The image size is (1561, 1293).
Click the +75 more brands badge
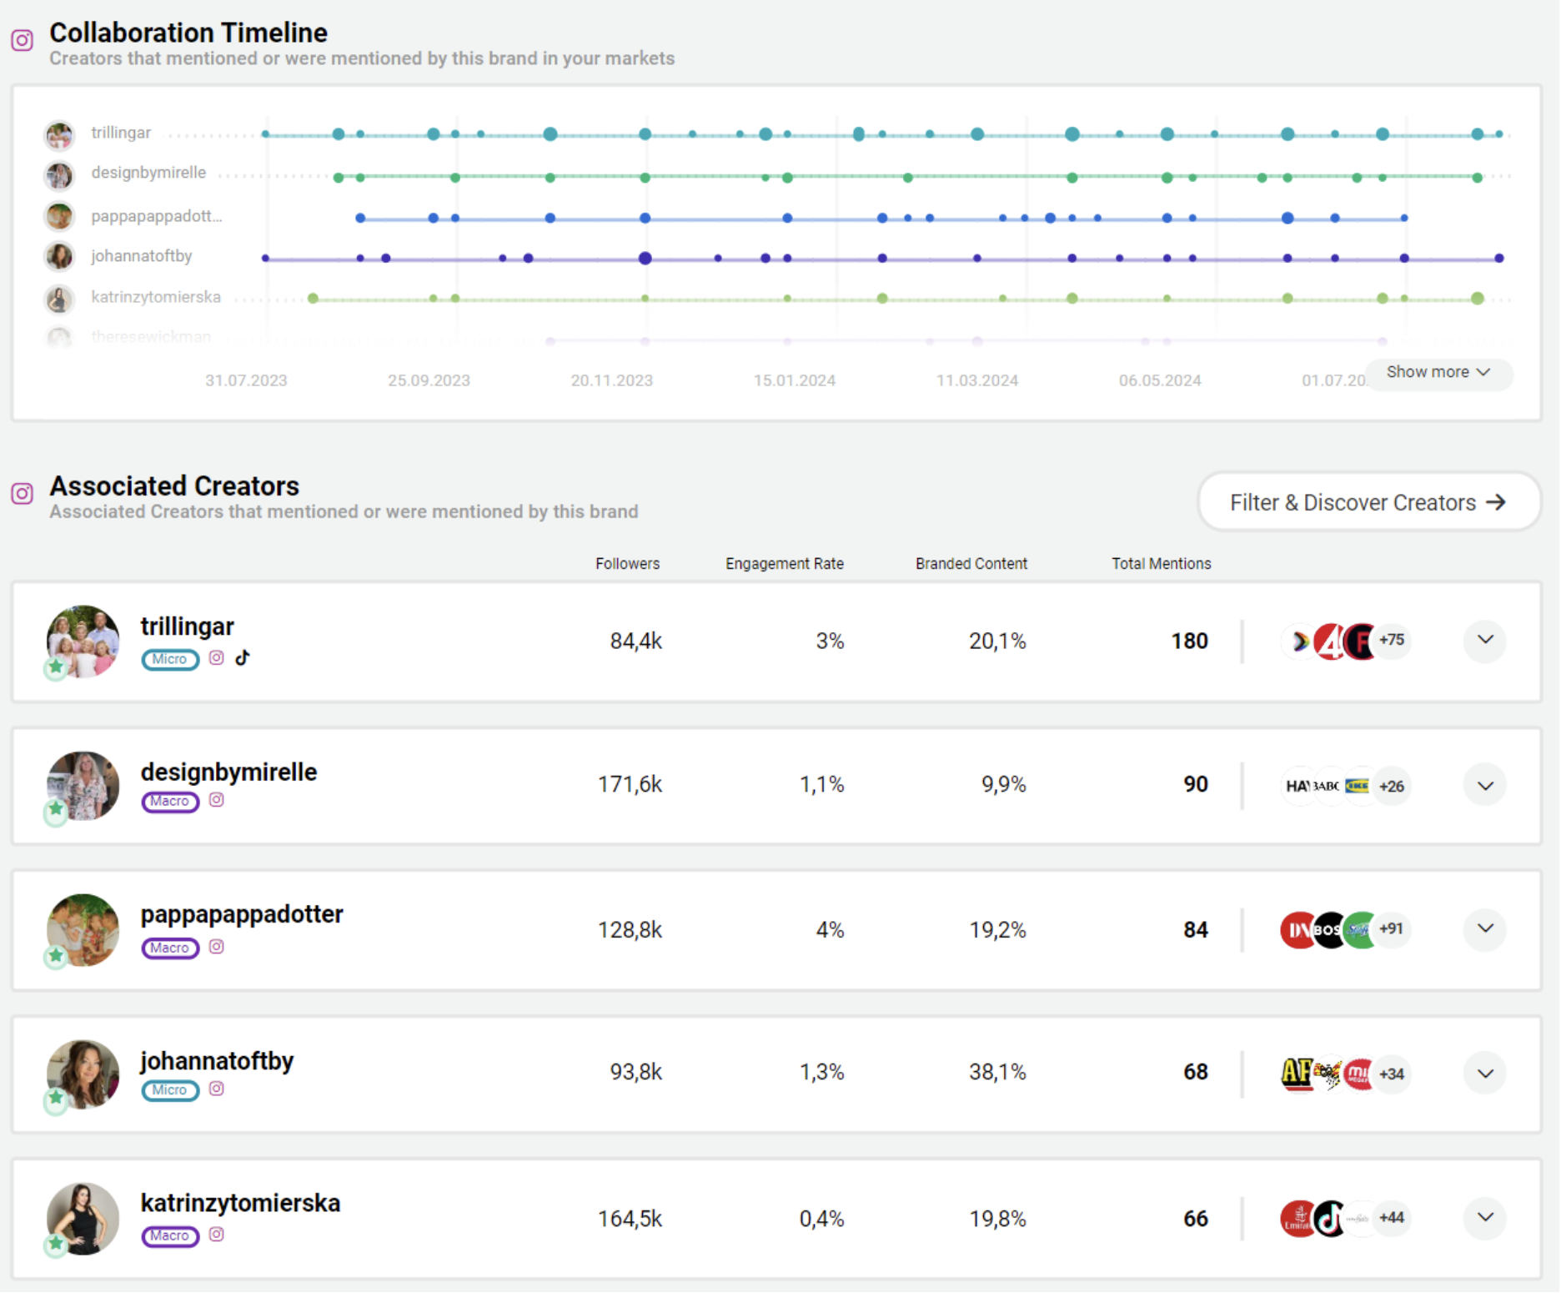pos(1391,641)
